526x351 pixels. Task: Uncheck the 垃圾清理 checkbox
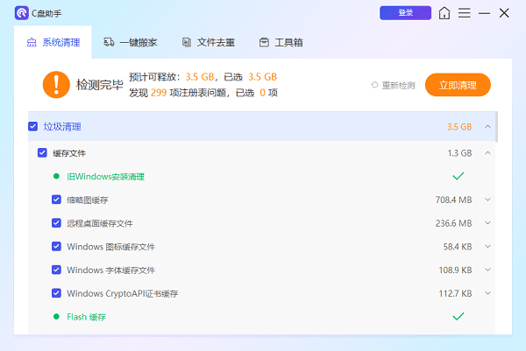tap(33, 127)
